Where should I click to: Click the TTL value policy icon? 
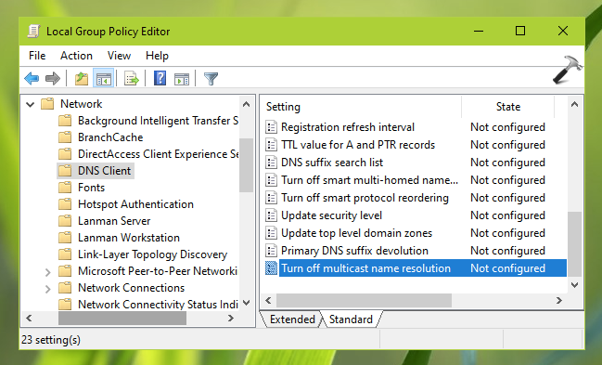[x=271, y=145]
